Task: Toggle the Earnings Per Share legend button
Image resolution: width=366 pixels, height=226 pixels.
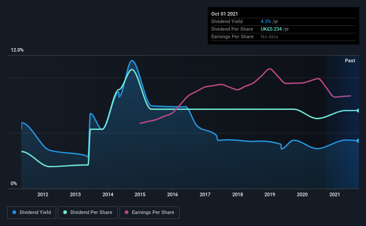Action: (x=149, y=213)
